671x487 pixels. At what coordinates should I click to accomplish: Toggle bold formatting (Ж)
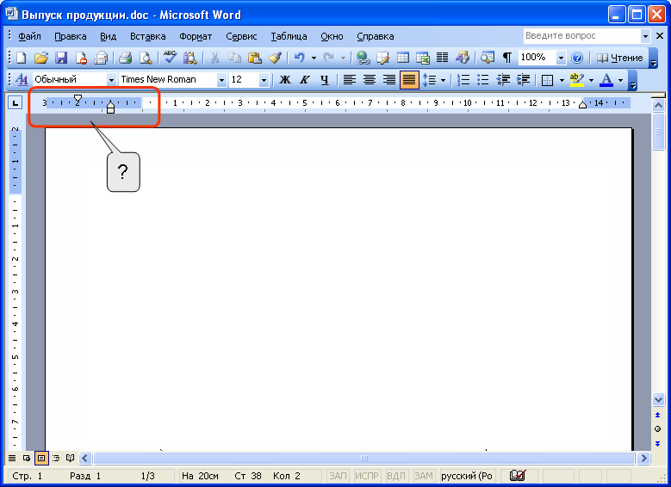coord(284,79)
